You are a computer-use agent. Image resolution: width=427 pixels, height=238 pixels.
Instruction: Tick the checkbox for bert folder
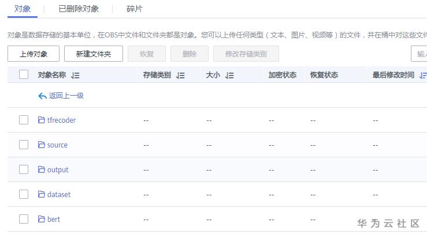click(x=24, y=219)
